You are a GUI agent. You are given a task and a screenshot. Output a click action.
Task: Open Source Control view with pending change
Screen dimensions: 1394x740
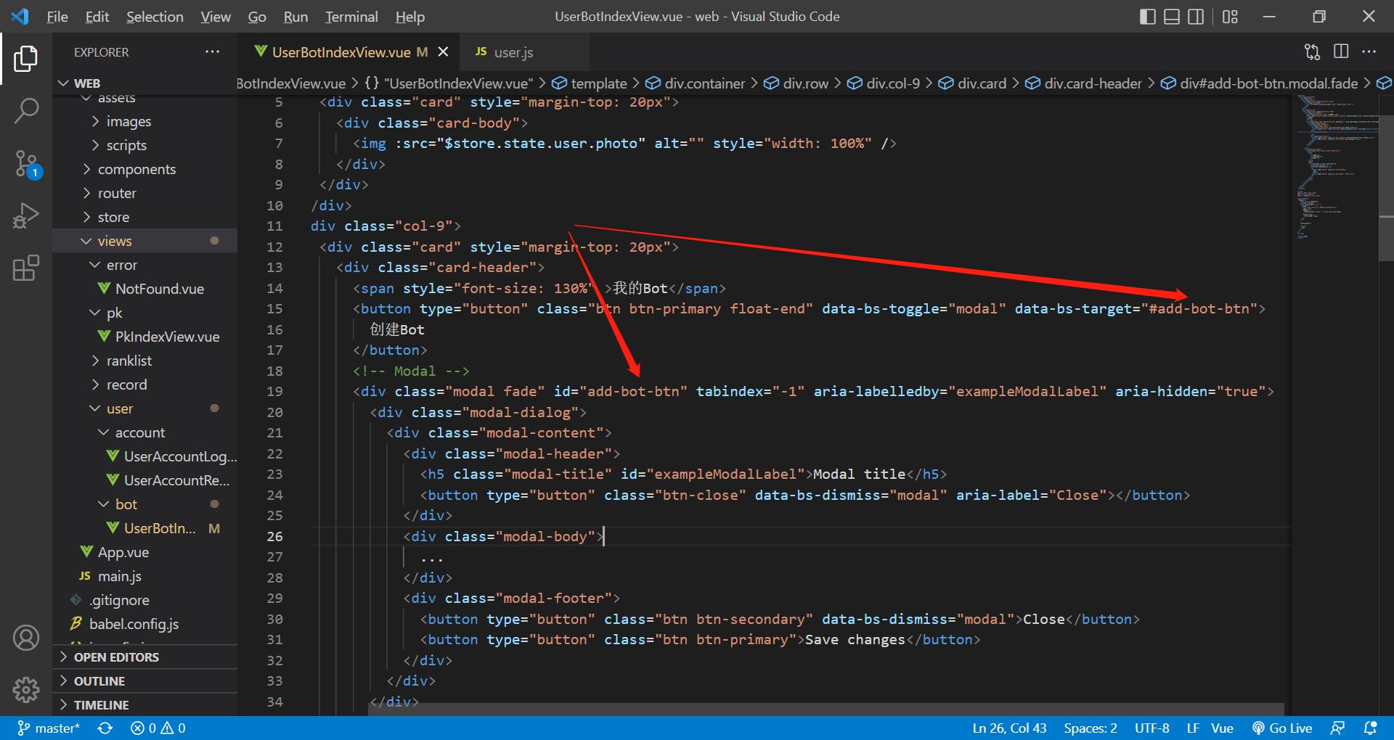tap(26, 163)
